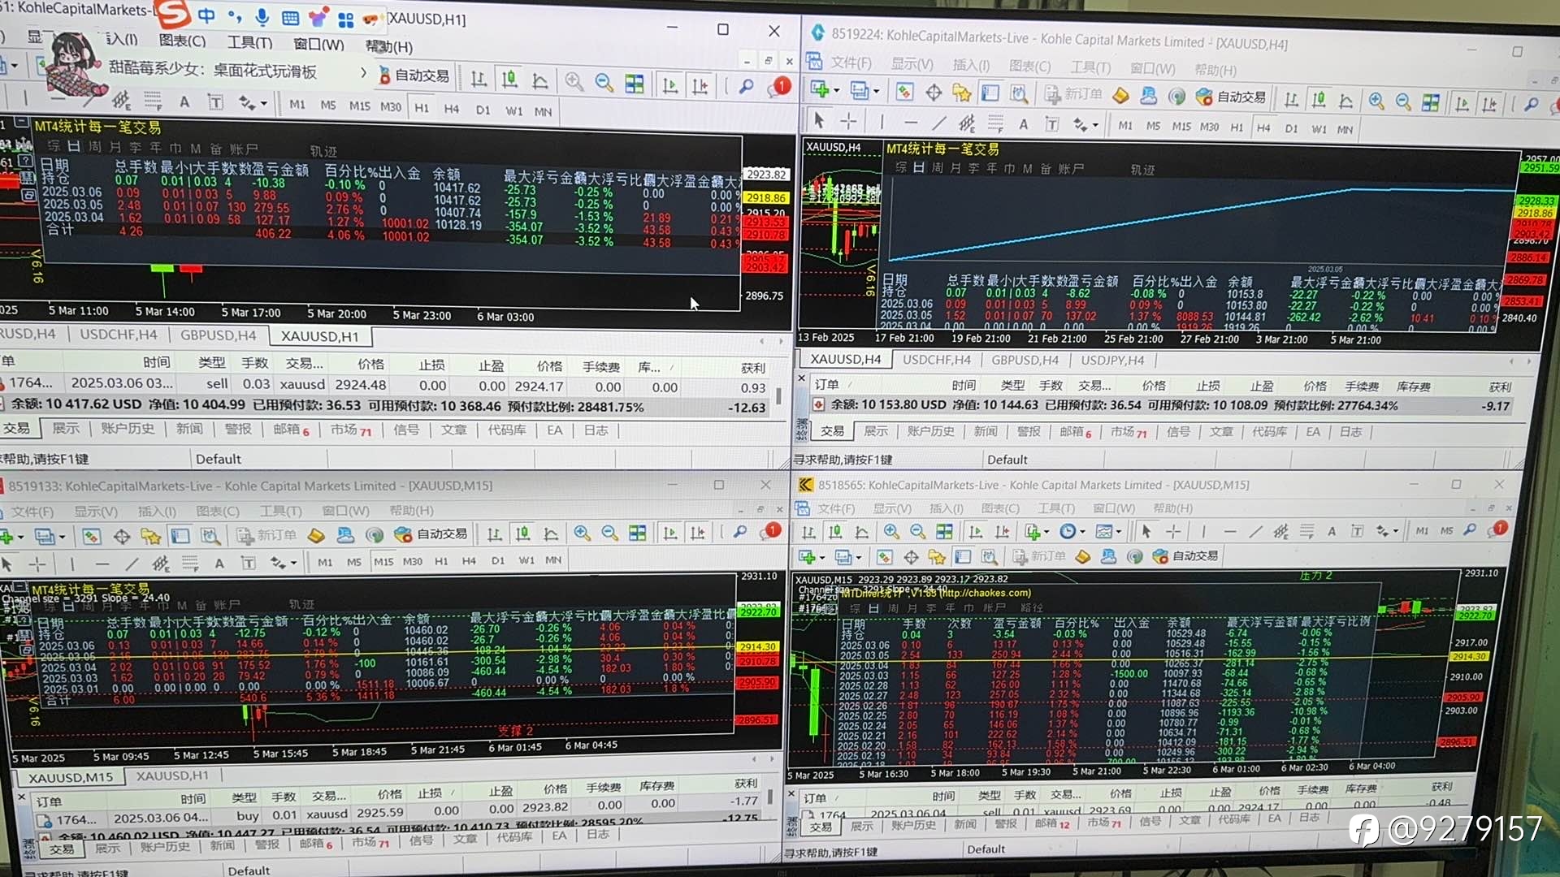Select M15 timeframe button in bottom-left window
Screen dimensions: 1560x877
(x=383, y=561)
